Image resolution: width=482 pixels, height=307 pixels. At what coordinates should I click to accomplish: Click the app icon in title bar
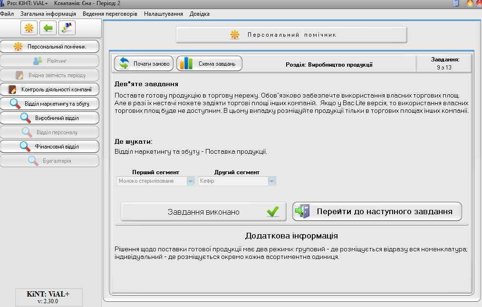pos(2,3)
